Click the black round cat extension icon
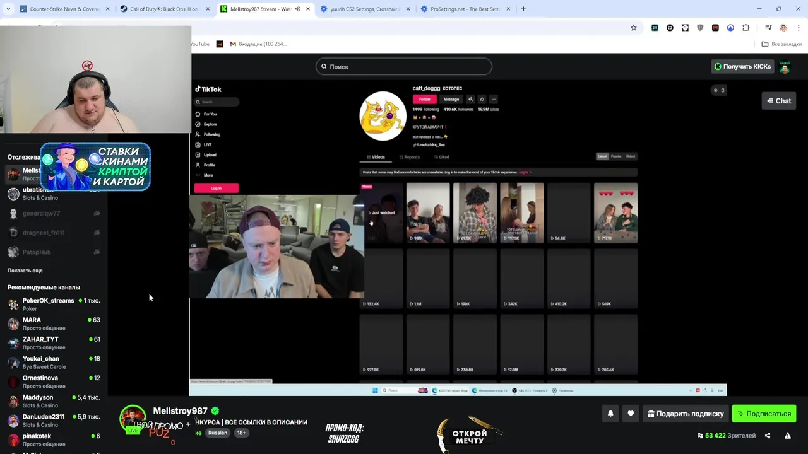Viewport: 808px width, 454px height. pos(670,28)
